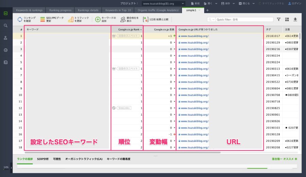The width and height of the screenshot is (306, 177).
Task: Open the キーワードの難易度 bottom tab
Action: click(x=118, y=159)
